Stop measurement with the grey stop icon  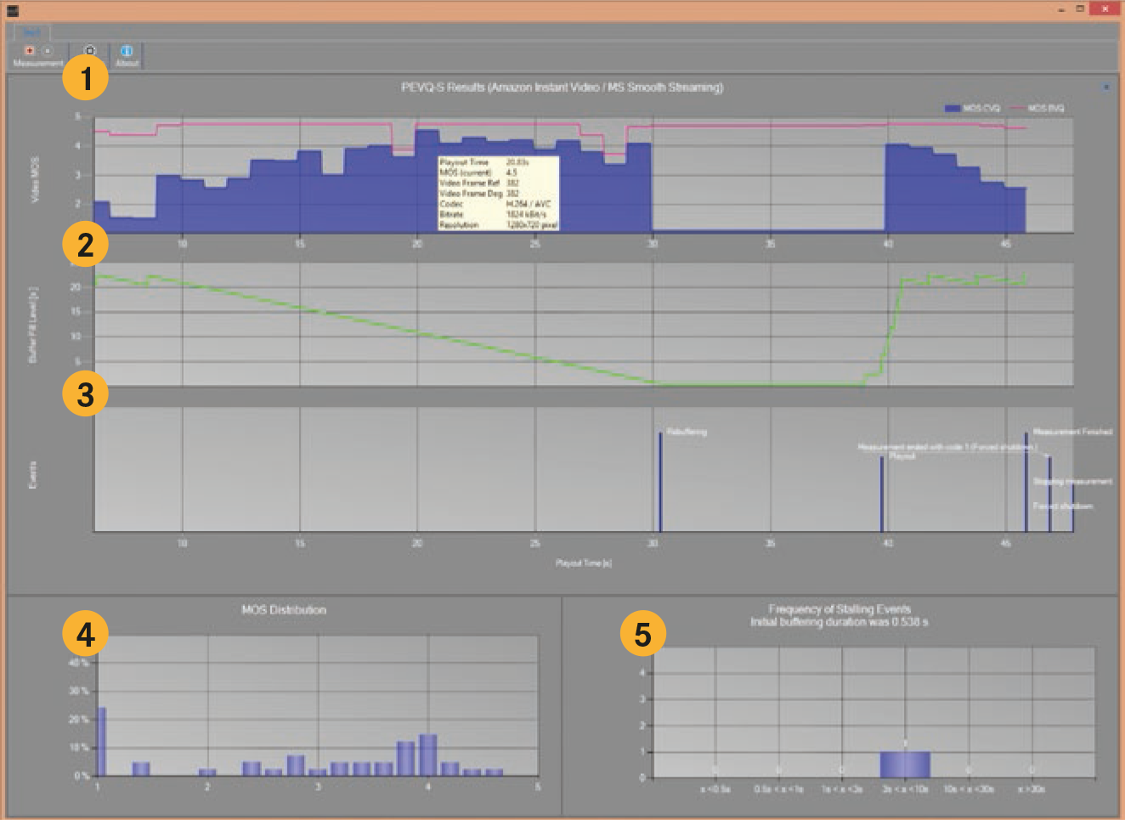[47, 50]
